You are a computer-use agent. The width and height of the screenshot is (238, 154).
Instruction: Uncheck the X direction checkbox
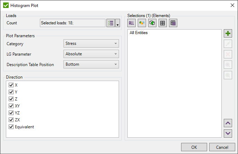[x=11, y=85]
